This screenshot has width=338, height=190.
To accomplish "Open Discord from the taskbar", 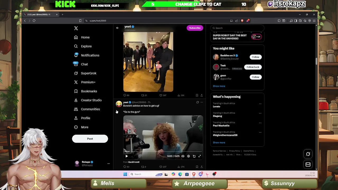I will (x=201, y=174).
